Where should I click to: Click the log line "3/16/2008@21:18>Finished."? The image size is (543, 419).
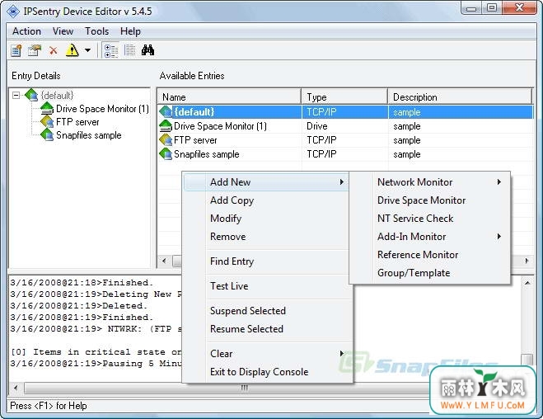[82, 282]
